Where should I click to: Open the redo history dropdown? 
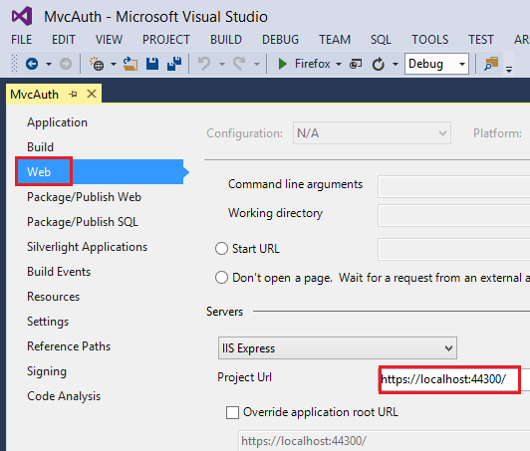tap(257, 64)
